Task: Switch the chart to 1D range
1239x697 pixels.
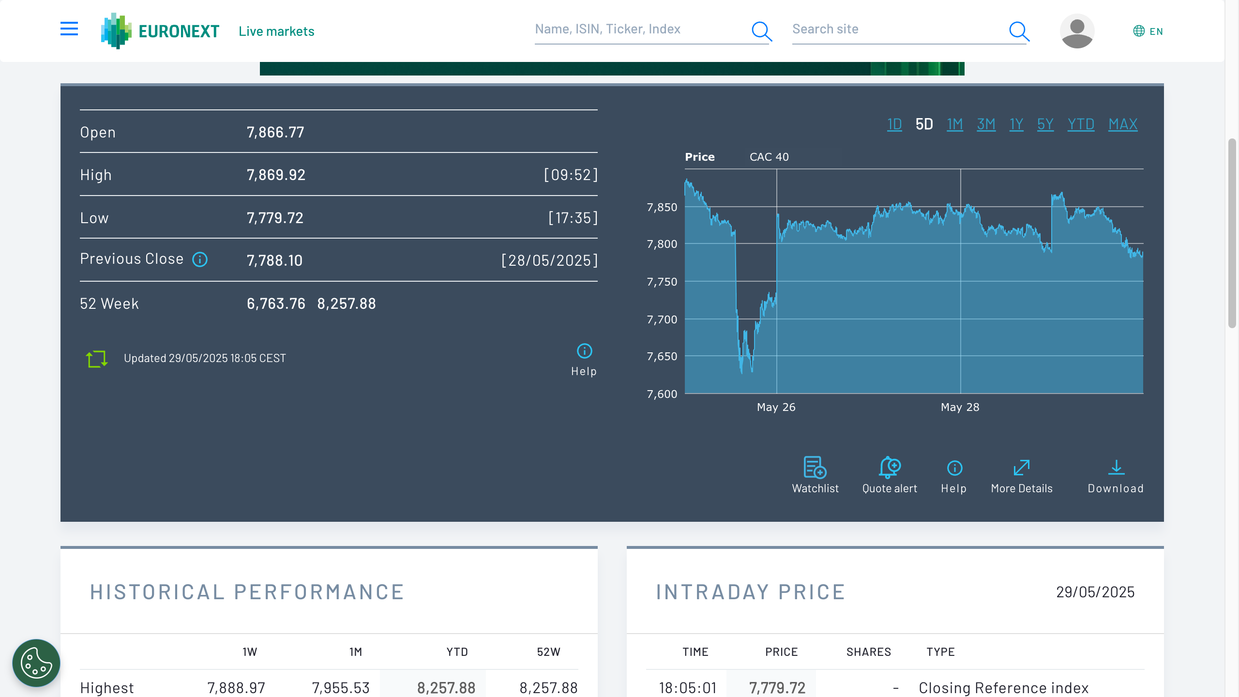Action: click(894, 124)
